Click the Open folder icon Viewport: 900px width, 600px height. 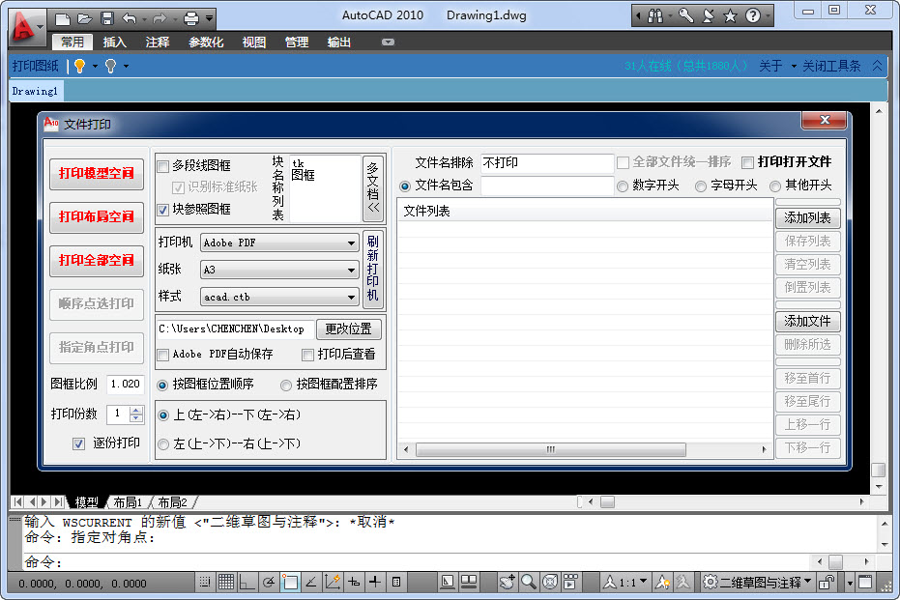click(84, 19)
